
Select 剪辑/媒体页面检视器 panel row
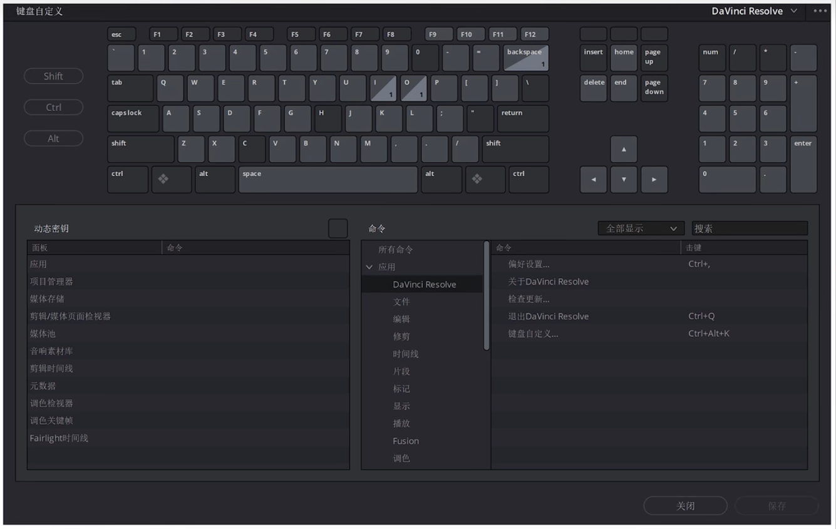tap(188, 316)
